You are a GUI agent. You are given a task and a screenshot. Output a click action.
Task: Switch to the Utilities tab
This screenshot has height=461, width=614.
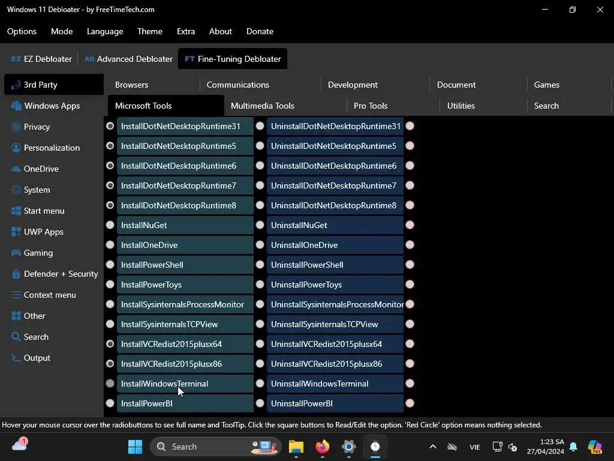point(483,106)
